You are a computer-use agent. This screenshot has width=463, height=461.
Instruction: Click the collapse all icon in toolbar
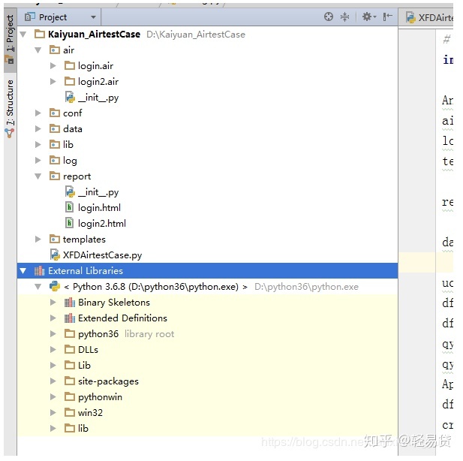[344, 17]
